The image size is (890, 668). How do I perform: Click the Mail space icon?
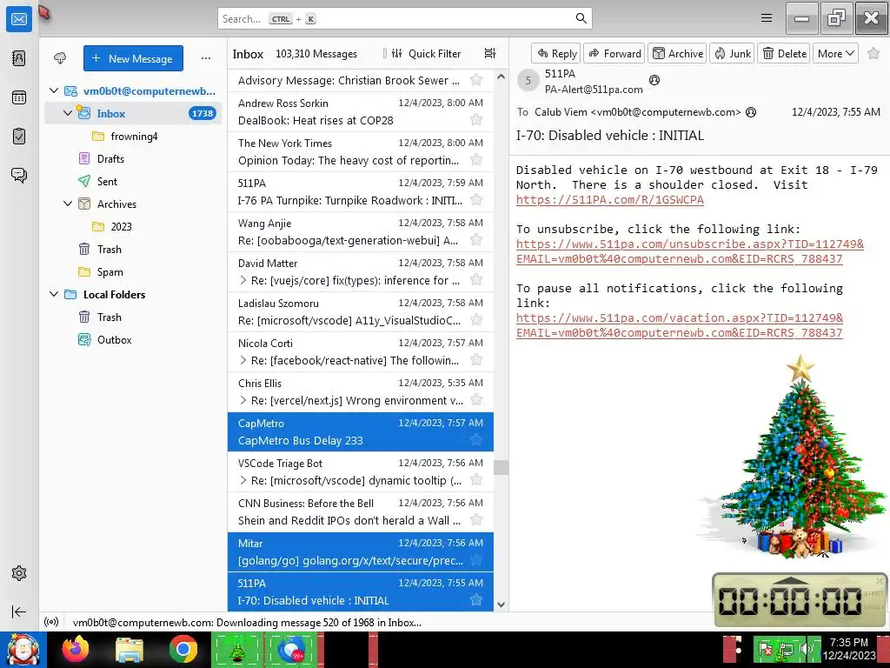(19, 19)
